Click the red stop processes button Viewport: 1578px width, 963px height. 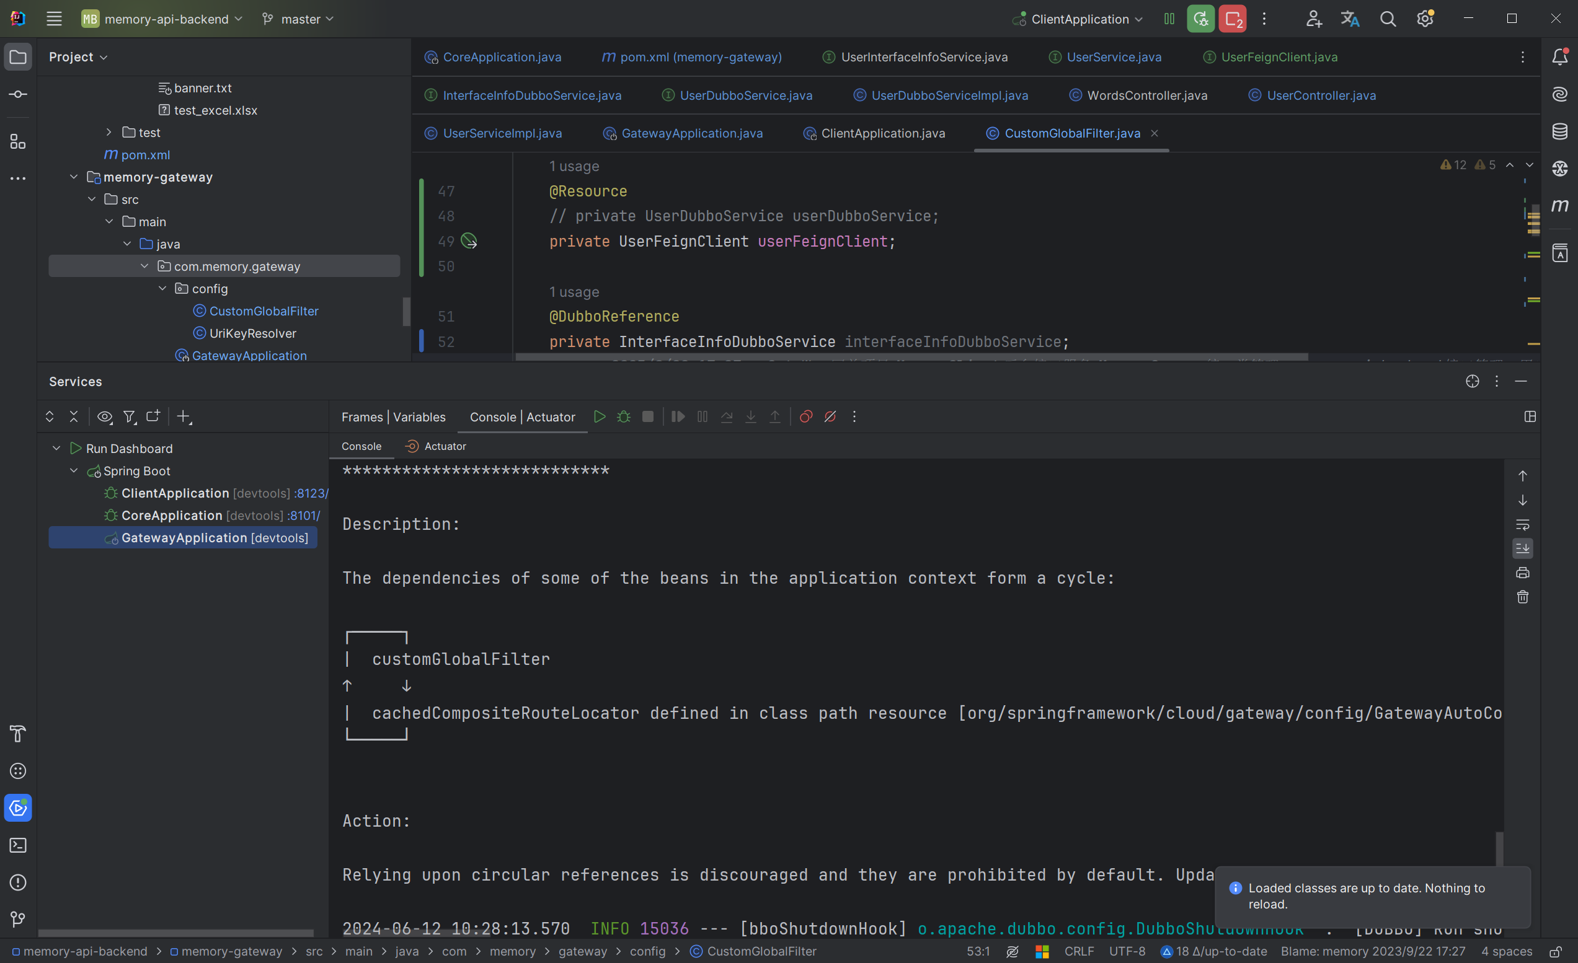click(x=1232, y=19)
